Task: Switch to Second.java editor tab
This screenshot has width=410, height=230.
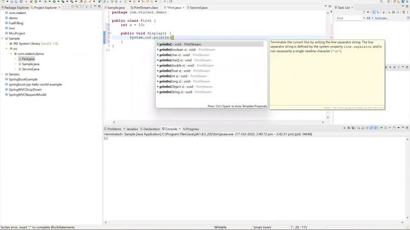Action: pyautogui.click(x=198, y=8)
